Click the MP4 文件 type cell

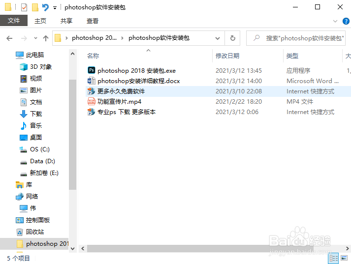[300, 101]
